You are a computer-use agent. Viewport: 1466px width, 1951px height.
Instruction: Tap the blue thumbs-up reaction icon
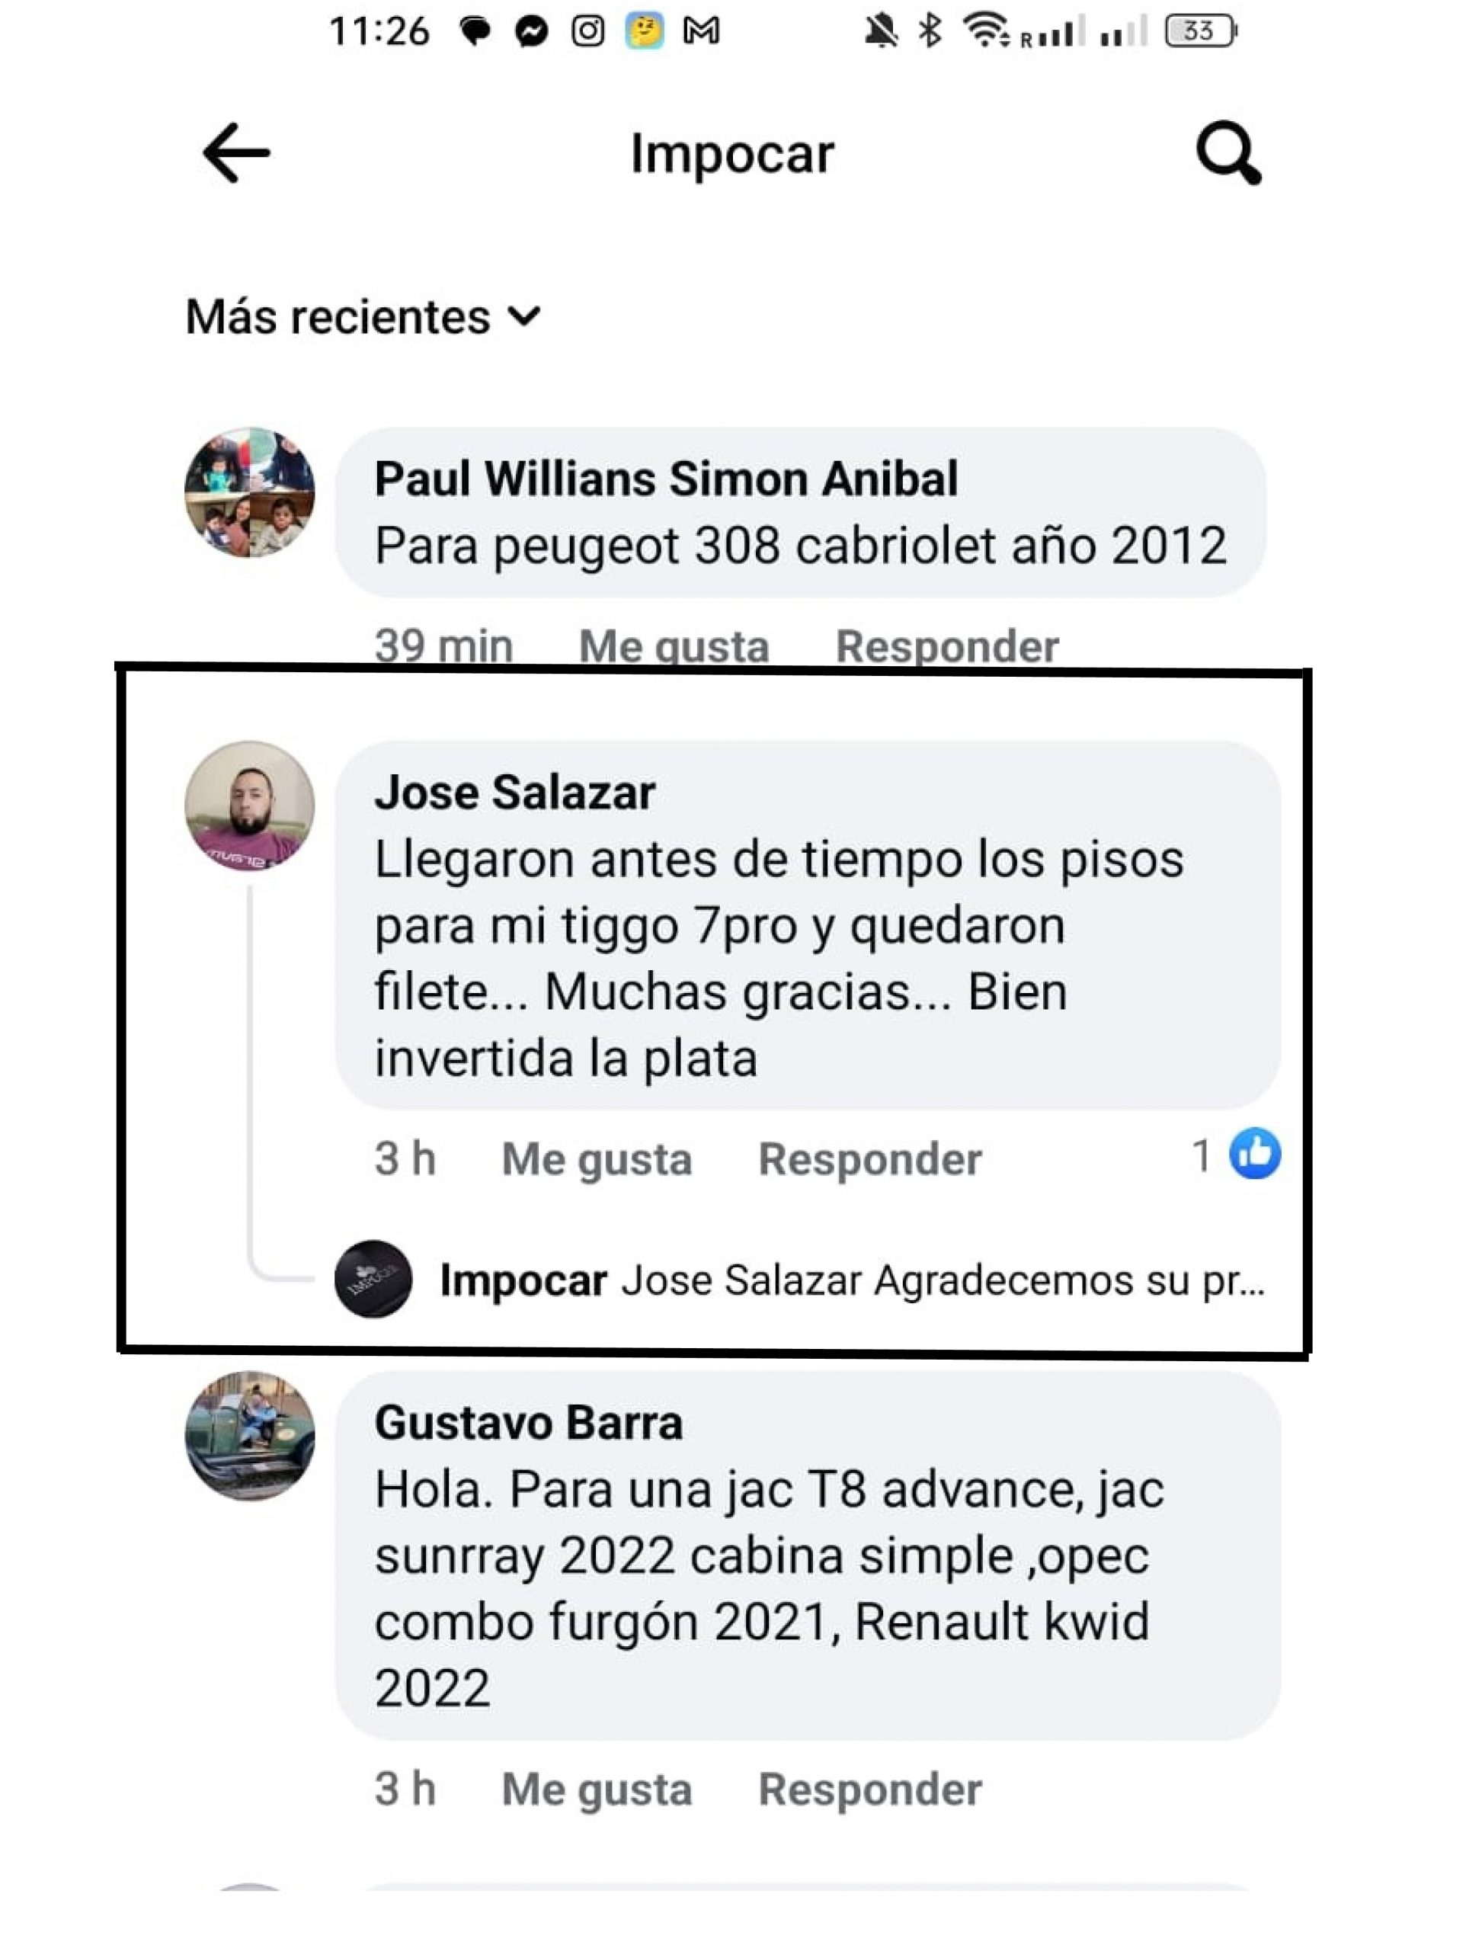coord(1255,1154)
